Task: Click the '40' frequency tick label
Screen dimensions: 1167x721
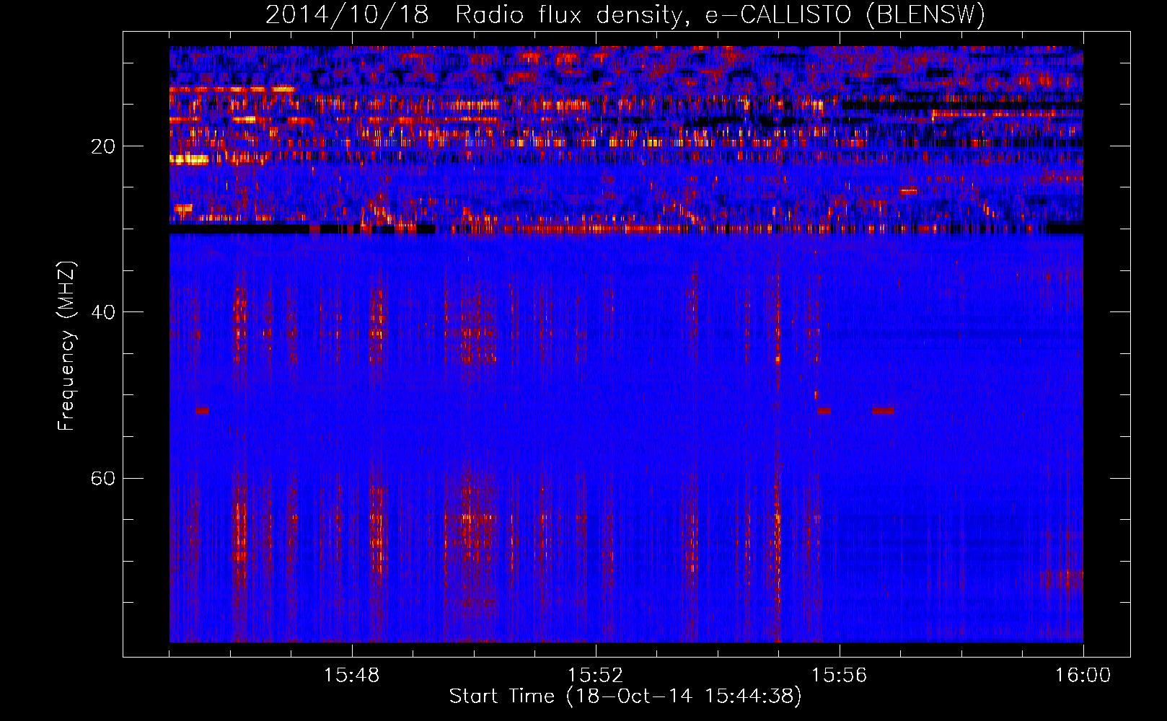Action: 102,312
